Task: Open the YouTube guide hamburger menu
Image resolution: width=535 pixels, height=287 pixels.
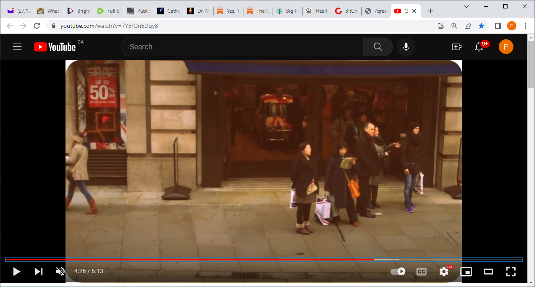Action: click(17, 47)
